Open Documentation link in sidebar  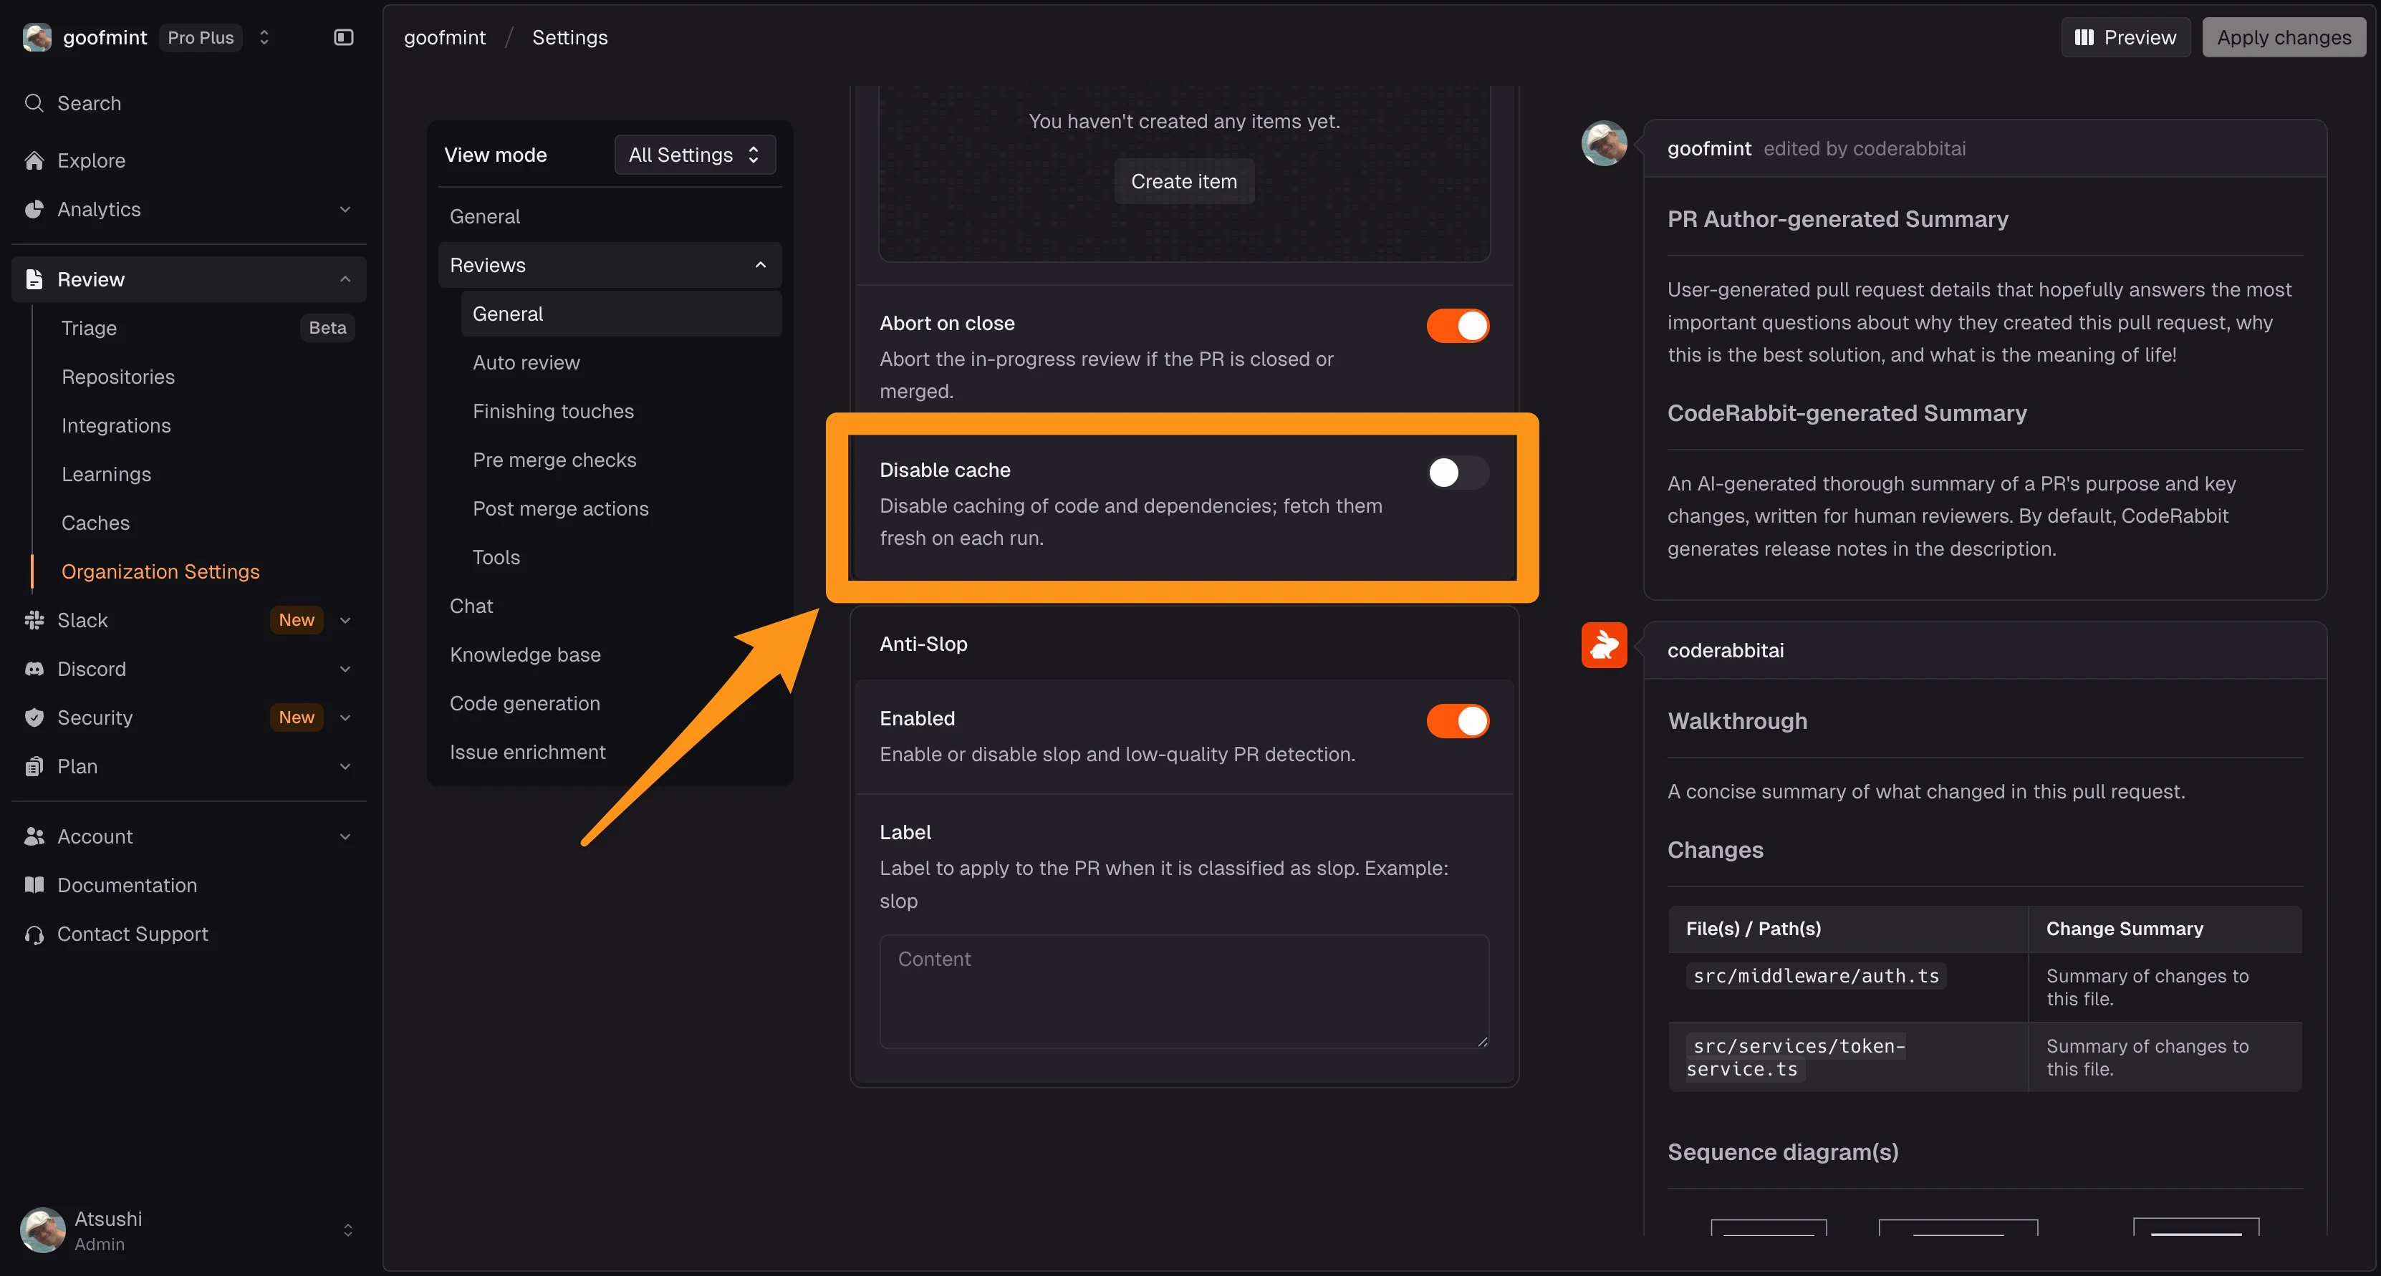pyautogui.click(x=128, y=885)
